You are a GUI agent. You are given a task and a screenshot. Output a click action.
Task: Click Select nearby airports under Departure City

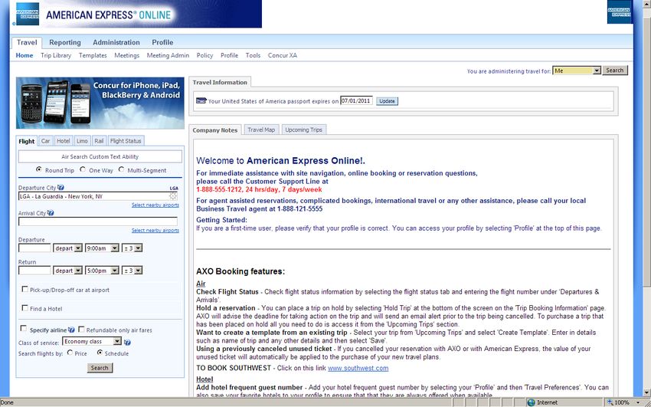[x=155, y=205]
